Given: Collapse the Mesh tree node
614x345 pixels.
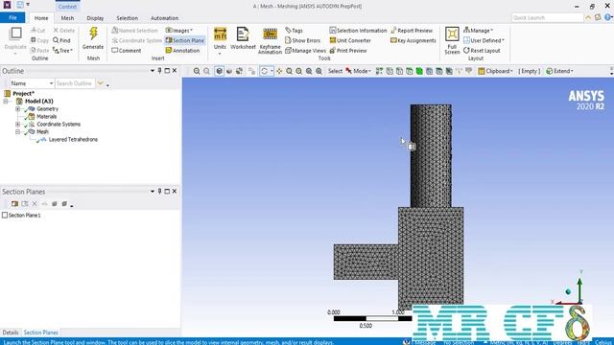Looking at the screenshot, I should pos(17,132).
